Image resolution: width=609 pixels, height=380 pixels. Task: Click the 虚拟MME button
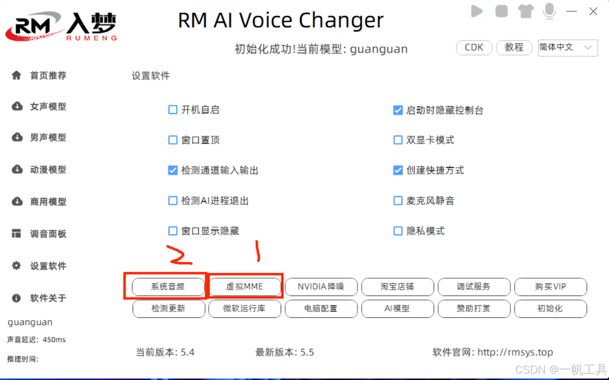245,286
